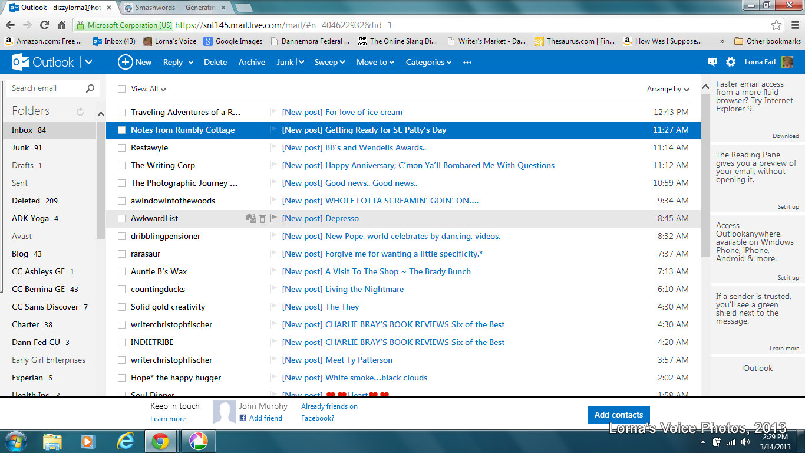Click the move icon on AwkwardList row
This screenshot has width=805, height=453.
pos(251,218)
